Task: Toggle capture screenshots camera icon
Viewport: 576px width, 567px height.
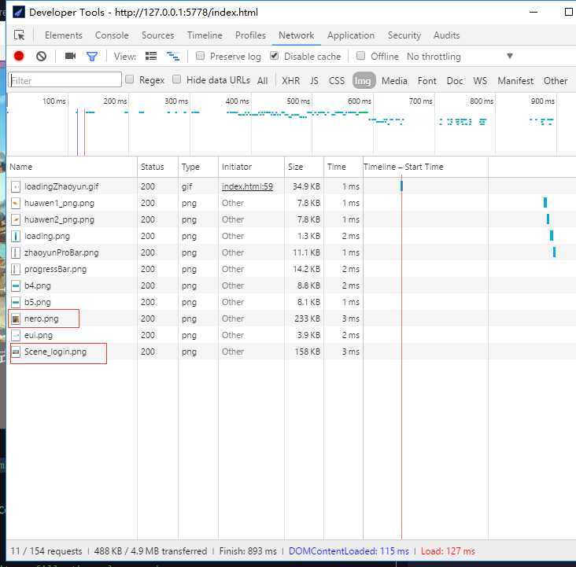Action: point(70,56)
